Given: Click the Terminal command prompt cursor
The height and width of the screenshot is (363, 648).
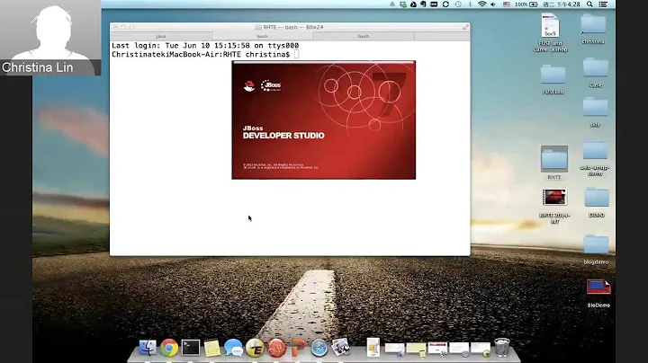Looking at the screenshot, I should [296, 55].
